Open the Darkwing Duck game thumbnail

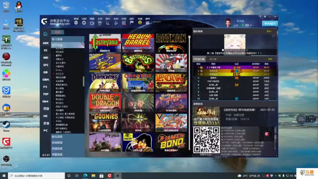[x=105, y=83]
